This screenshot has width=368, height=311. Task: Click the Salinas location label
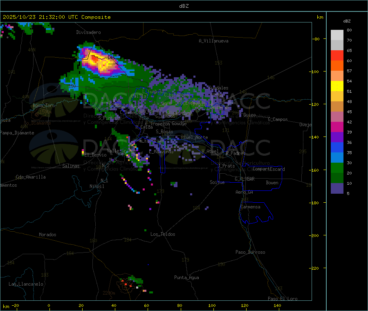click(x=71, y=166)
